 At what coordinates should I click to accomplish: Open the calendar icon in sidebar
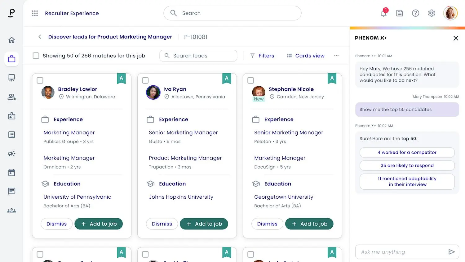tap(11, 173)
